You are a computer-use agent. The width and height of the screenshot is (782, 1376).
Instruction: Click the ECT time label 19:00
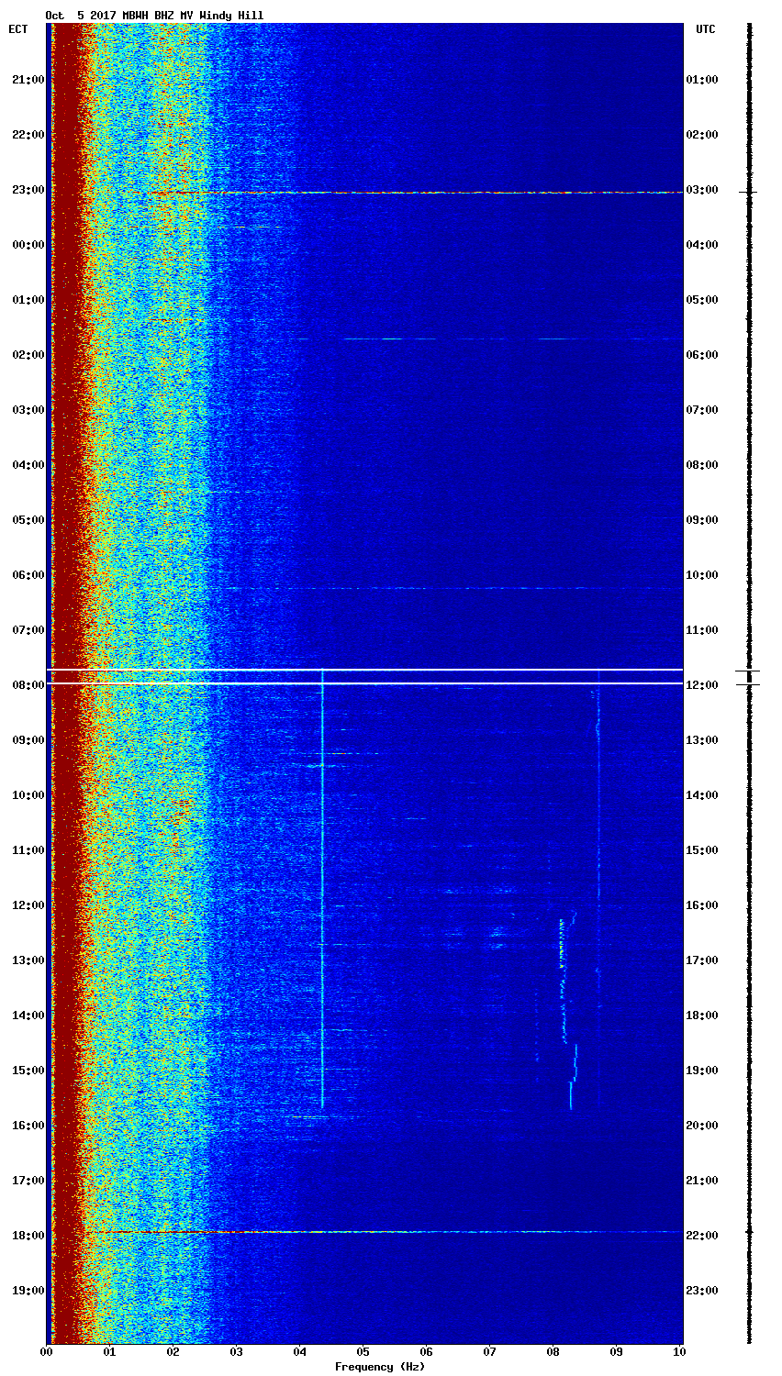[28, 1291]
